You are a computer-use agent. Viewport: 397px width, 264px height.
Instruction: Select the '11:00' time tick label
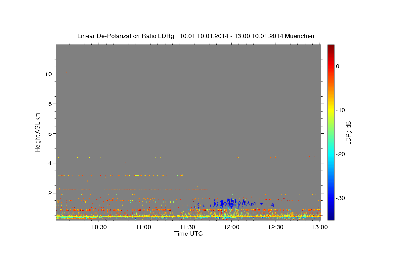tap(143, 227)
